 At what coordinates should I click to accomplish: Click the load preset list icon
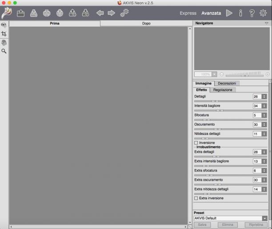(x=73, y=13)
